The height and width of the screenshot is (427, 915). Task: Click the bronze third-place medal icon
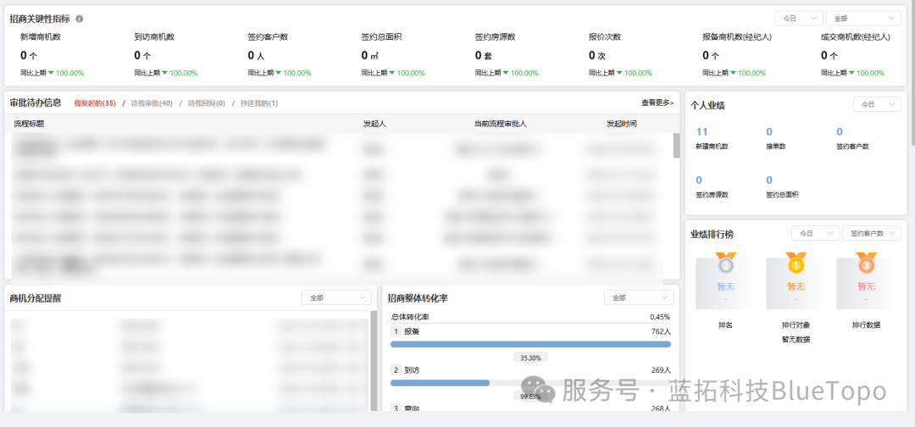coord(866,263)
